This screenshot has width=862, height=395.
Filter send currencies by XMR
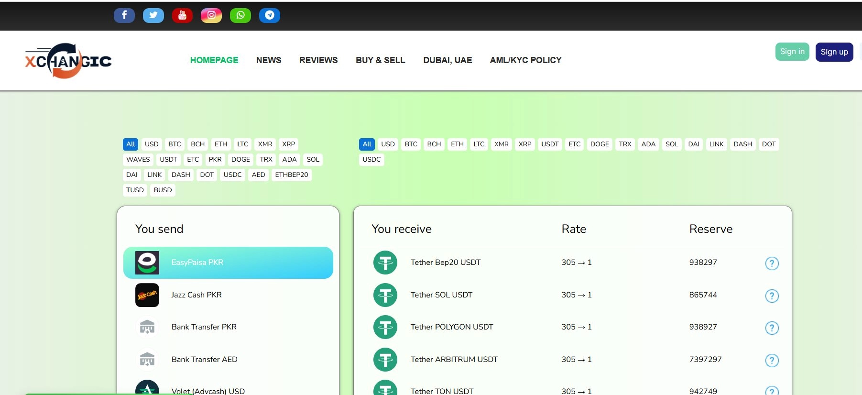coord(265,144)
